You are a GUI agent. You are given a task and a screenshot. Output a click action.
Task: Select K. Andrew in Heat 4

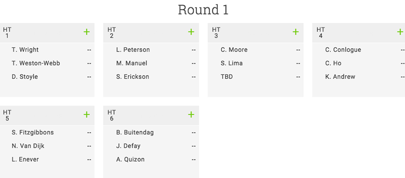pos(340,77)
